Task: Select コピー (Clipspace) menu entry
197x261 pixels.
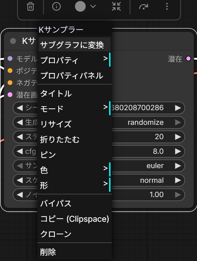Action: (x=75, y=218)
